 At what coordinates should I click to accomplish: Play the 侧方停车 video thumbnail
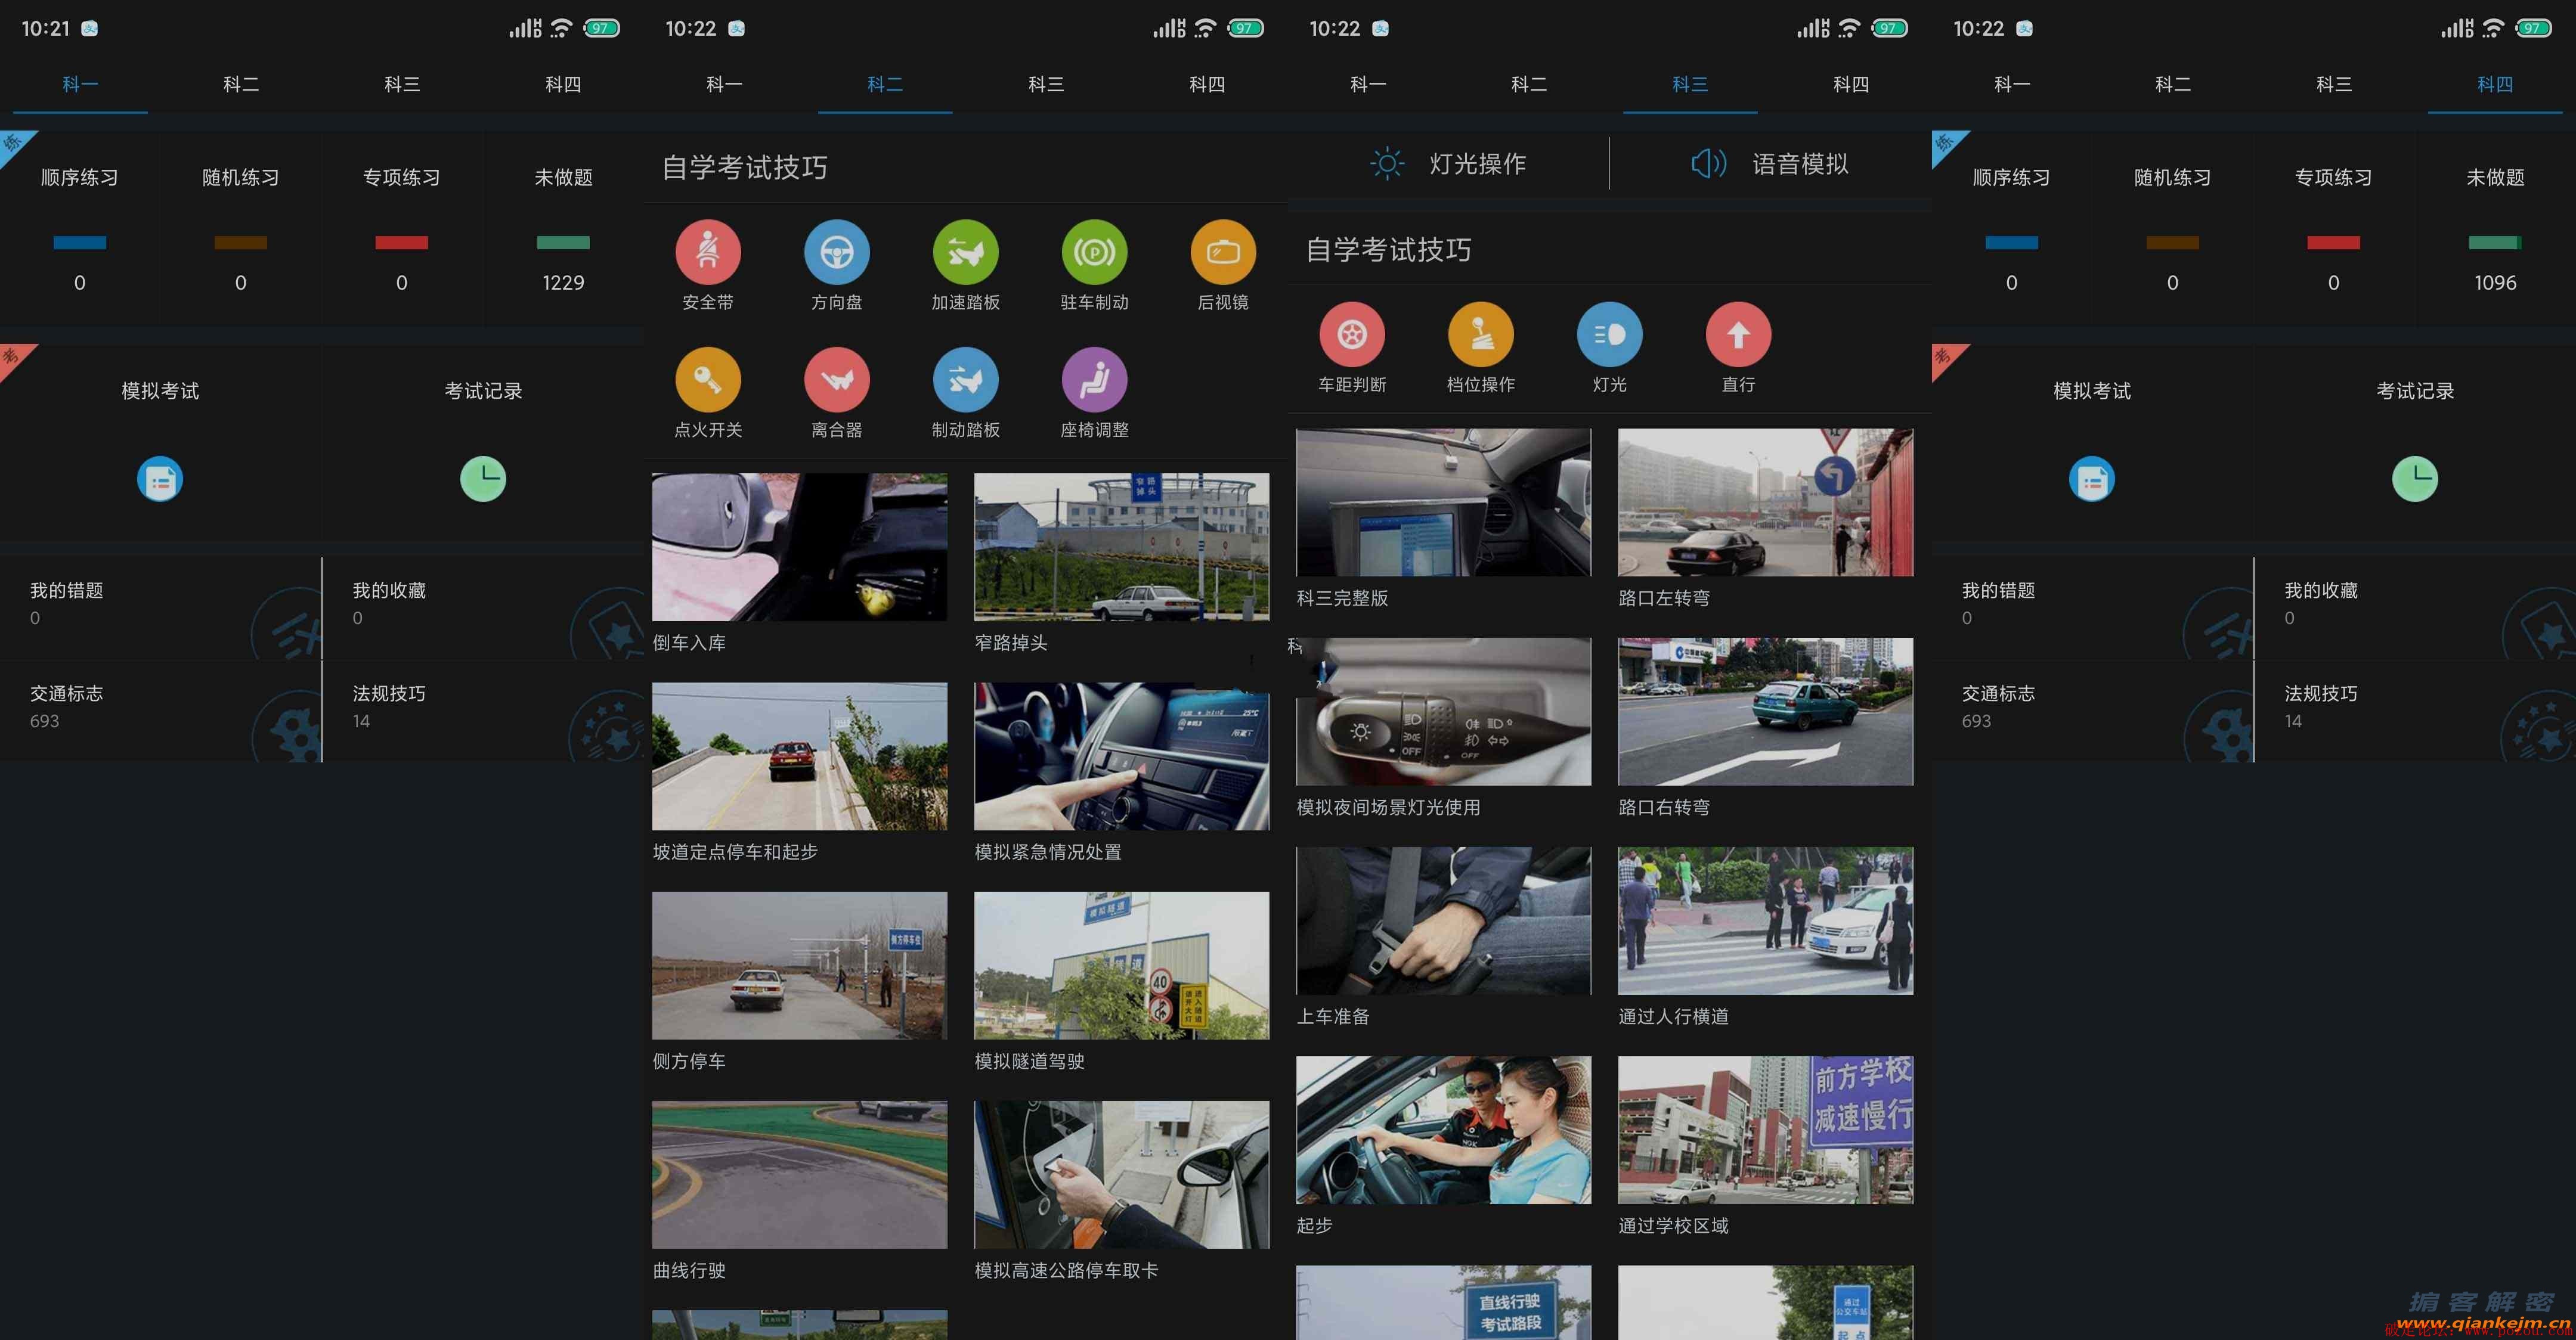[800, 965]
